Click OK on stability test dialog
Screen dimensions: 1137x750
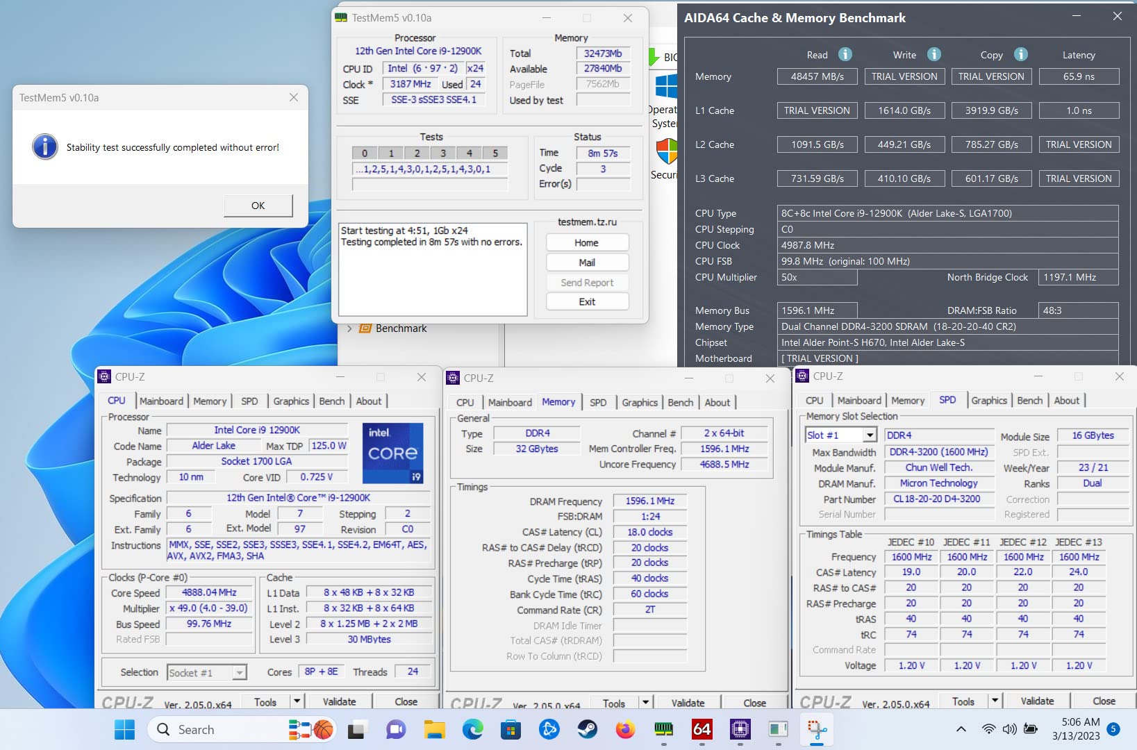258,206
